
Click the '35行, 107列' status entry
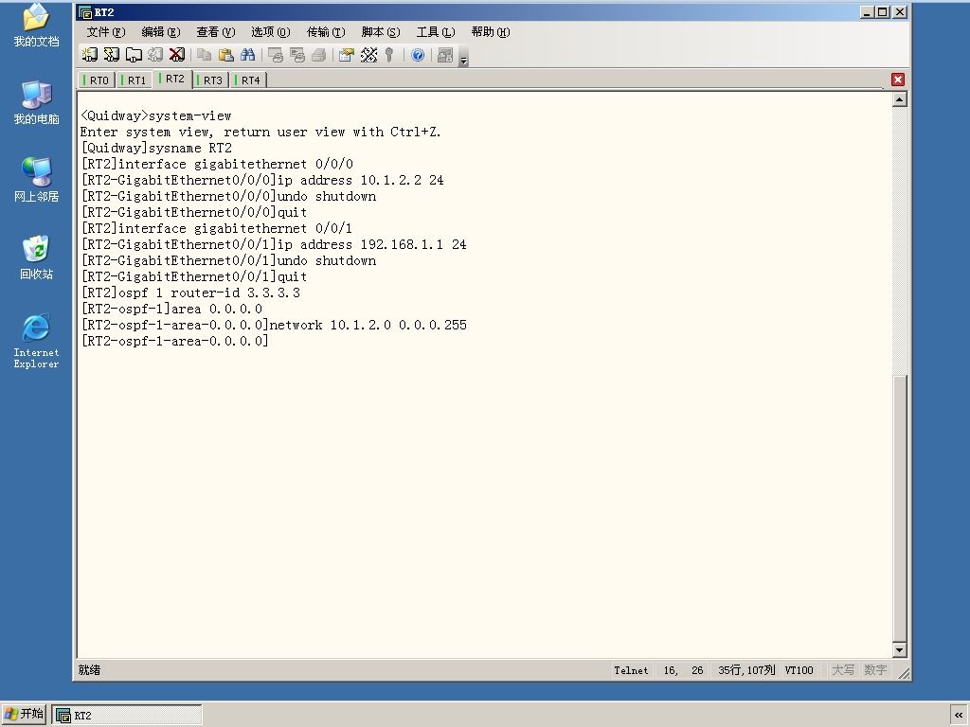pos(746,670)
